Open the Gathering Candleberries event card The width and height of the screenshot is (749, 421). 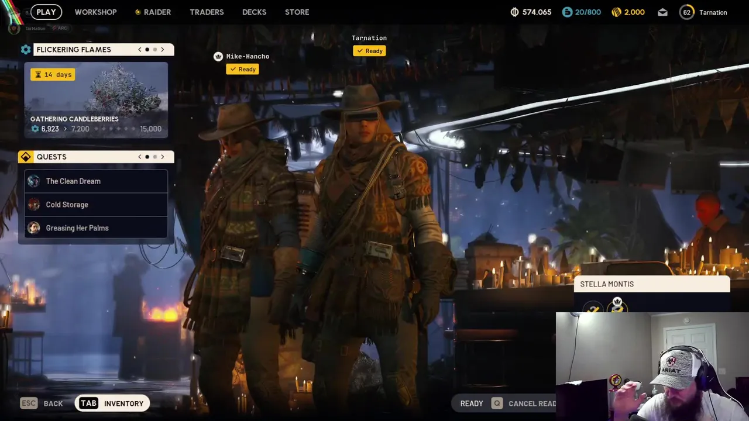96,100
